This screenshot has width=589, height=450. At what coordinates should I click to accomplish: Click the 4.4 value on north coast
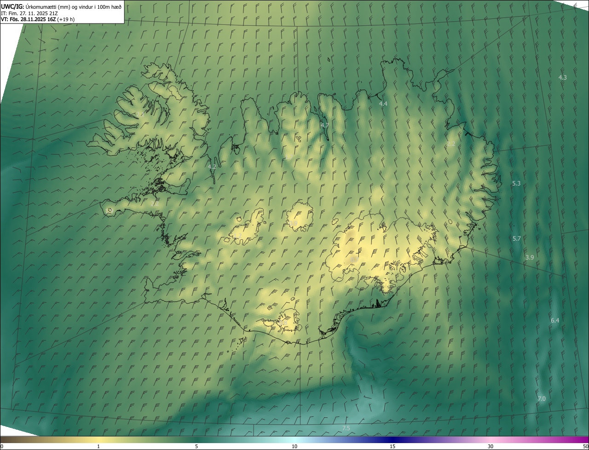(383, 104)
